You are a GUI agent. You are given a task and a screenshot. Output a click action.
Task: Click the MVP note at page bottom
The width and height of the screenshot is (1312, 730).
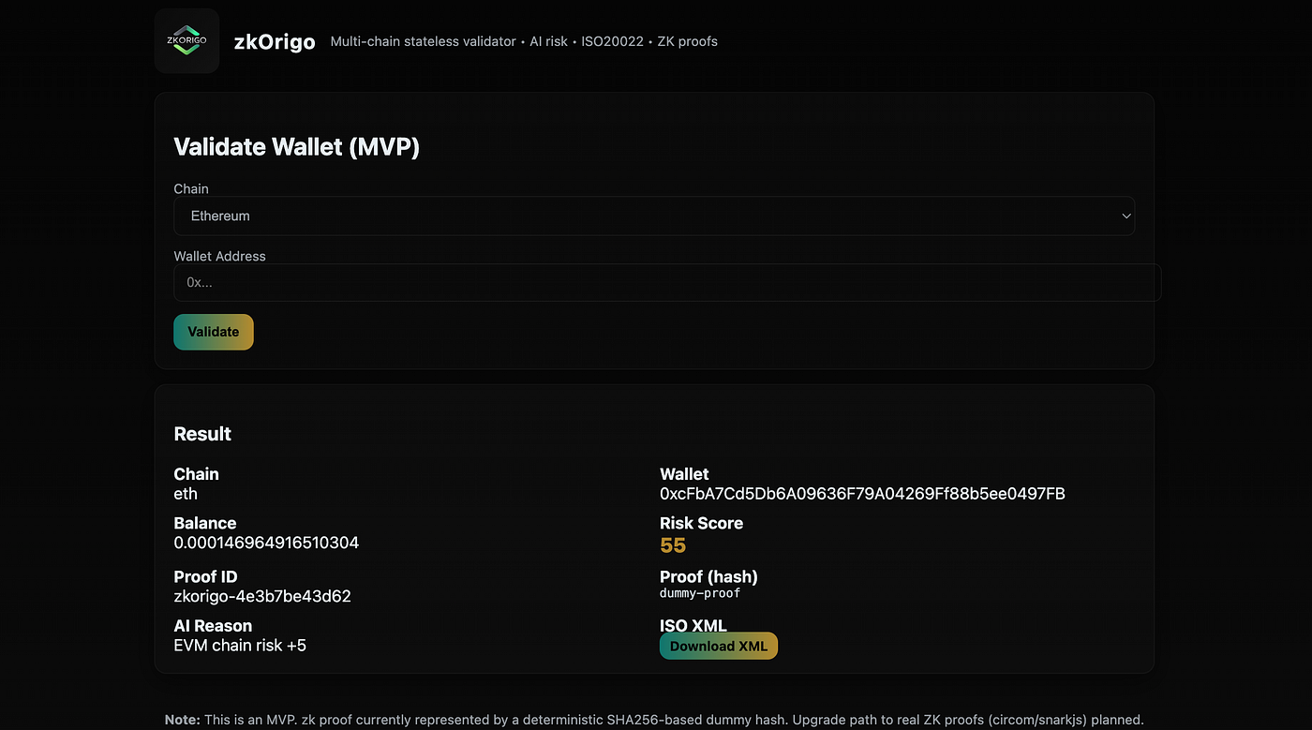coord(654,720)
